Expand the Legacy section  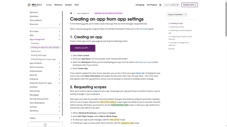pyautogui.click(x=59, y=118)
